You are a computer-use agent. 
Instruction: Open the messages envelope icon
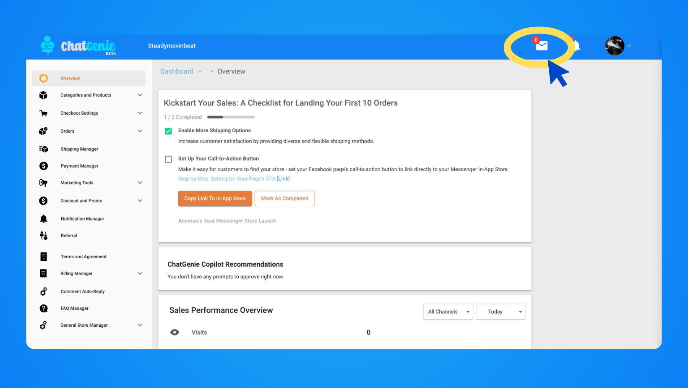[542, 45]
